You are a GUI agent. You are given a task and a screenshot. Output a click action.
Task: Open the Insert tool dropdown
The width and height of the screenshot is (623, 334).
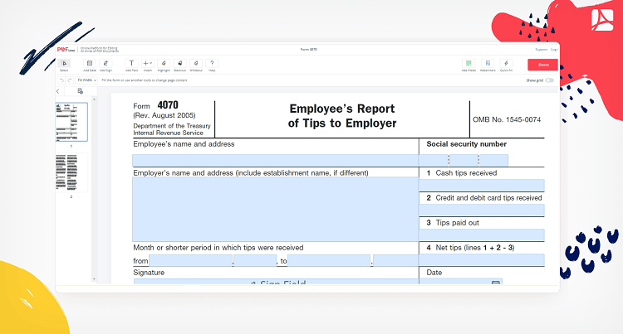[147, 65]
